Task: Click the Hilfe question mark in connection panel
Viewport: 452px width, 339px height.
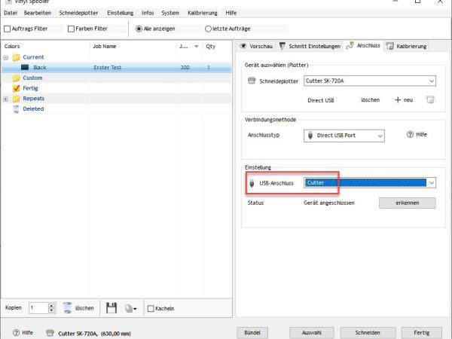Action: 411,135
